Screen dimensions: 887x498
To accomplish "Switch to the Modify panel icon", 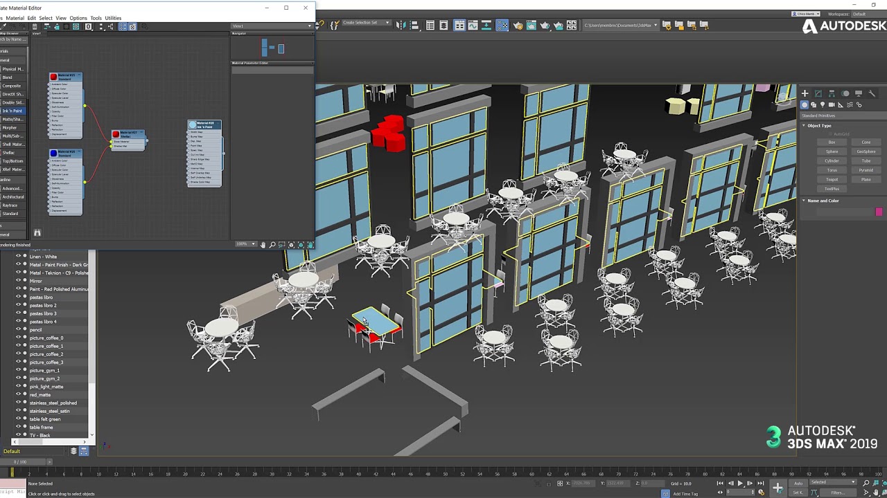I will [818, 93].
